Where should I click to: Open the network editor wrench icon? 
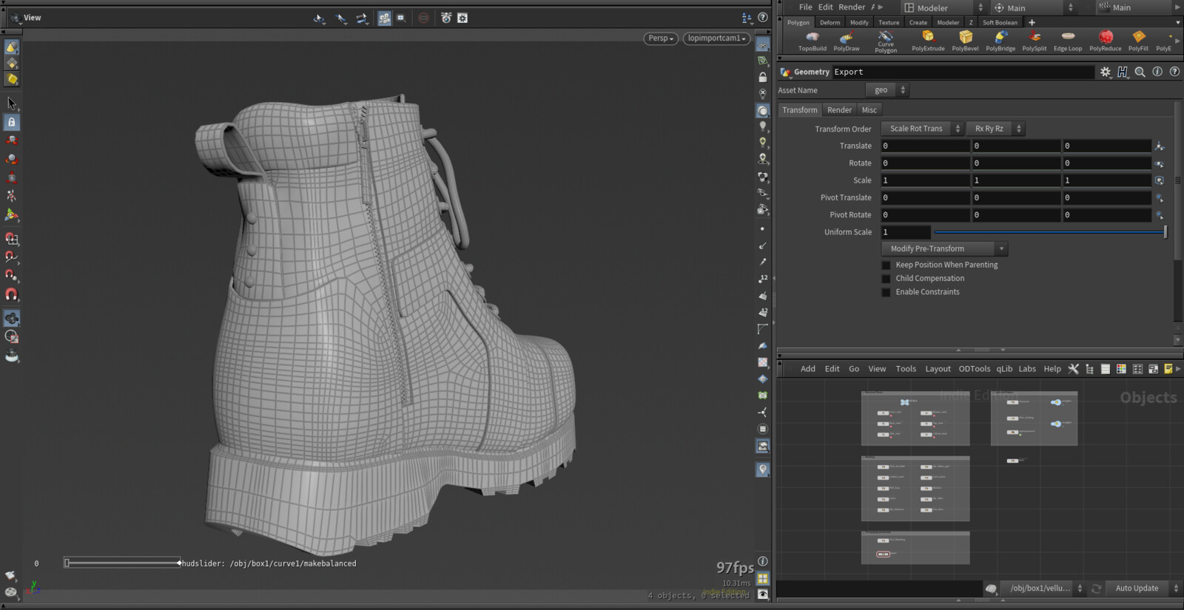(1073, 369)
